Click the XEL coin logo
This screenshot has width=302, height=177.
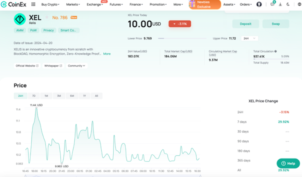20,19
